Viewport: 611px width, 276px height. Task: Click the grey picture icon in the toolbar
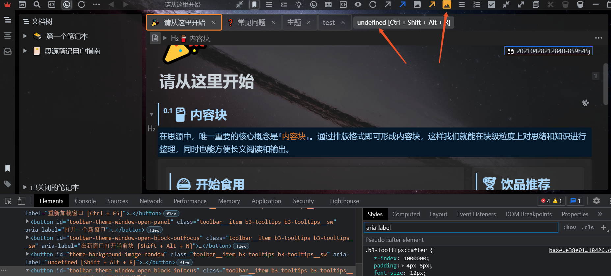click(417, 4)
